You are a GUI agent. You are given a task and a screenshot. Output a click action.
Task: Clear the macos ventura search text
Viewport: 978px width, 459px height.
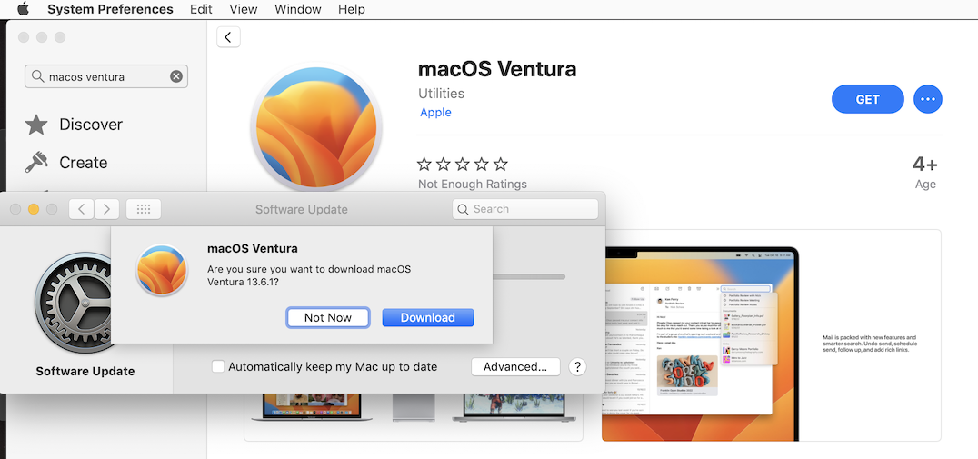[x=176, y=76]
